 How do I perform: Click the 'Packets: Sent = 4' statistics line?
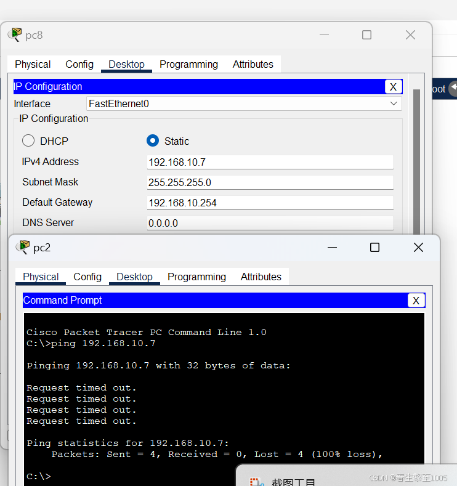[x=217, y=455]
